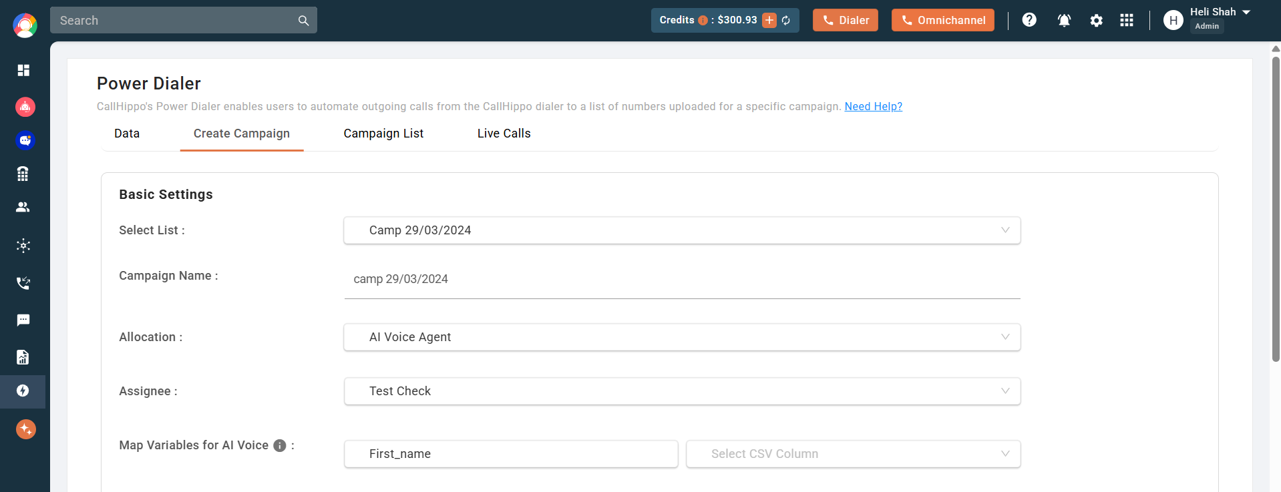The width and height of the screenshot is (1281, 492).
Task: Expand the Heli Shah account menu arrow
Action: (1246, 12)
